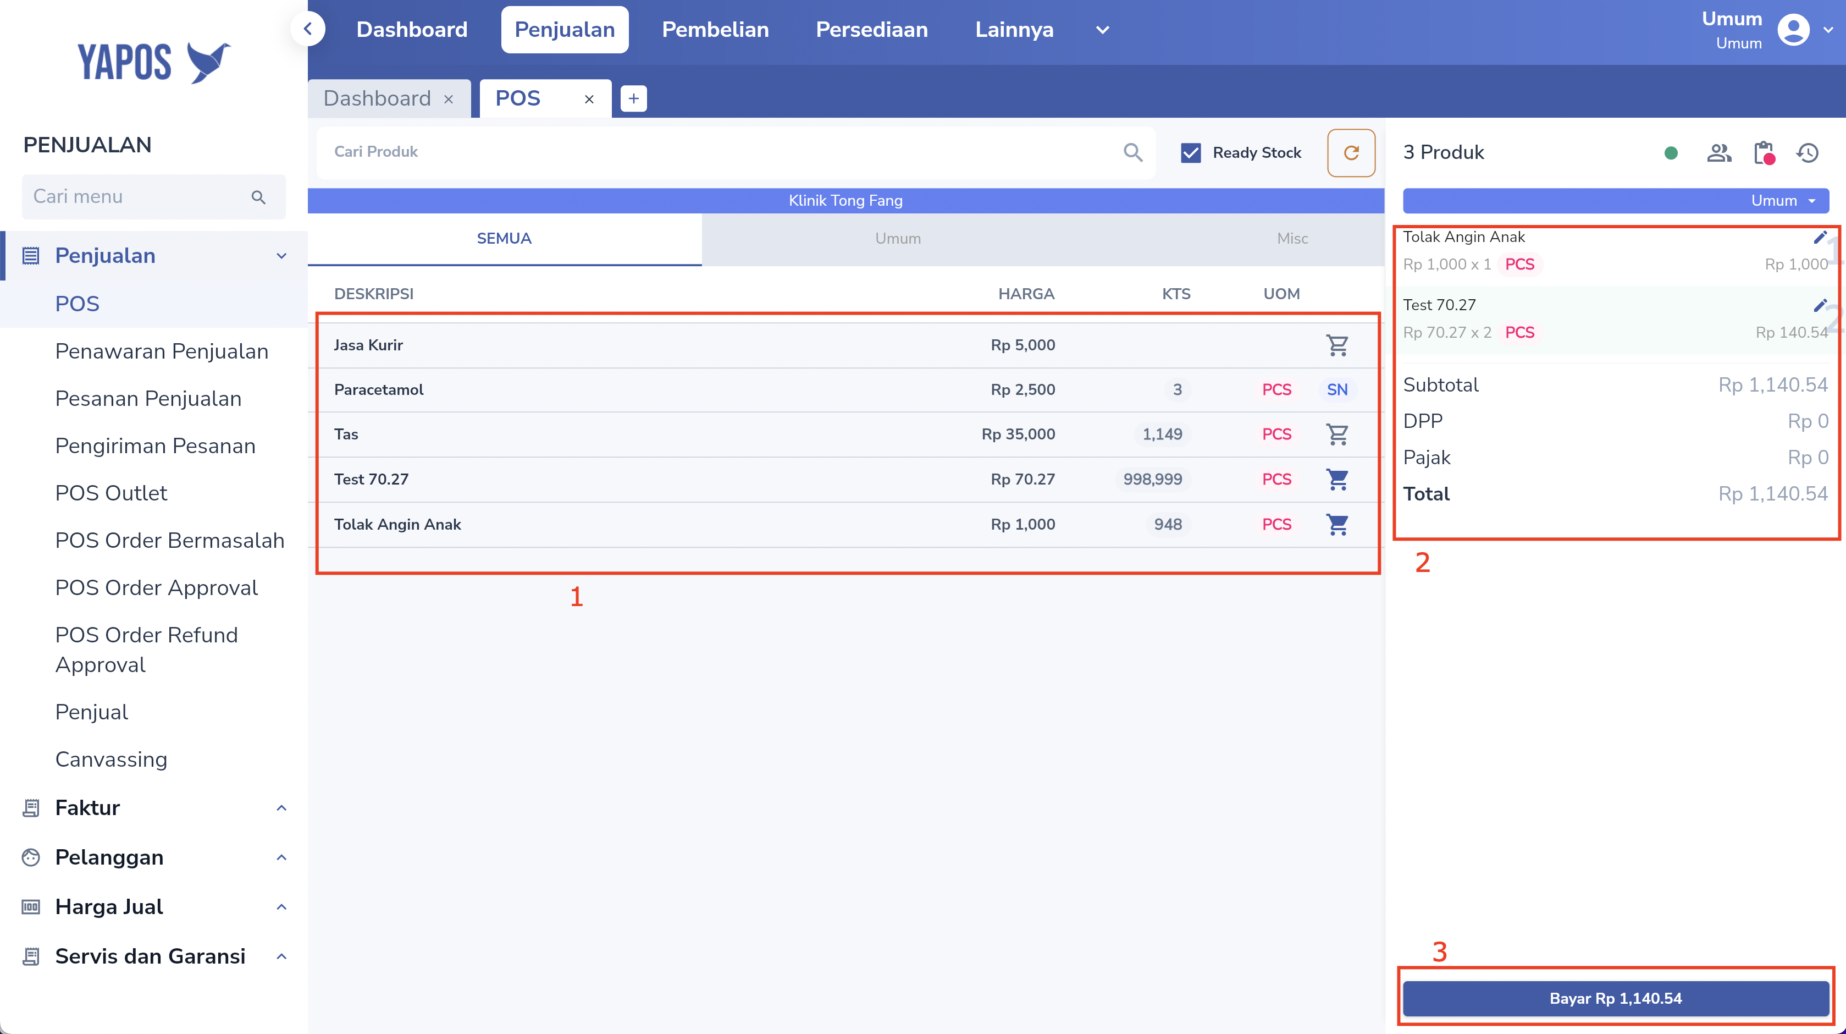Open the user account dropdown chevron
The width and height of the screenshot is (1846, 1034).
click(1828, 30)
